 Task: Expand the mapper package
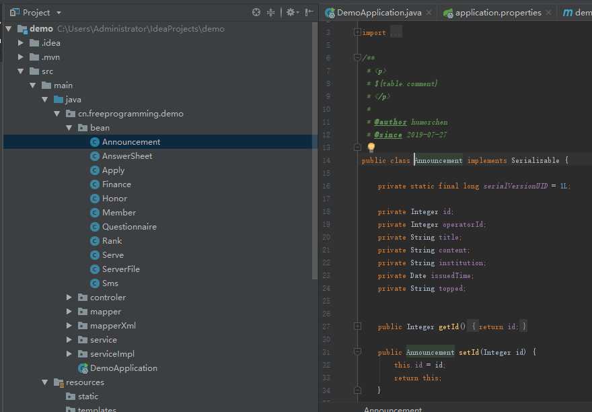[69, 312]
